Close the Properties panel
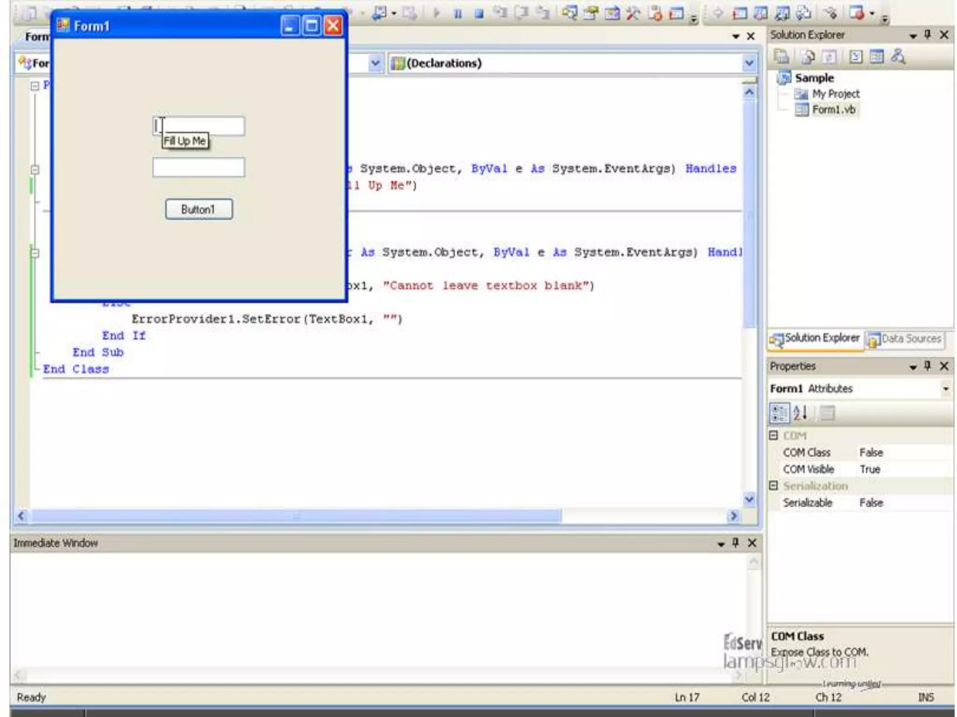 (944, 366)
